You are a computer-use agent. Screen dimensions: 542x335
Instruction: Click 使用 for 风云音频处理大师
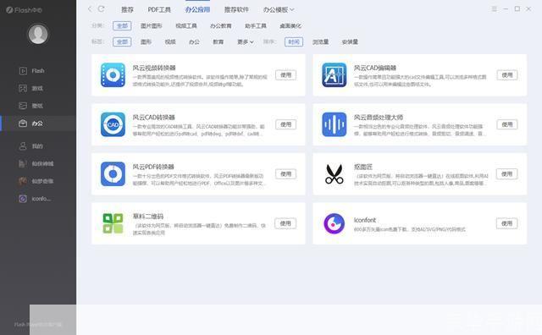tap(507, 124)
